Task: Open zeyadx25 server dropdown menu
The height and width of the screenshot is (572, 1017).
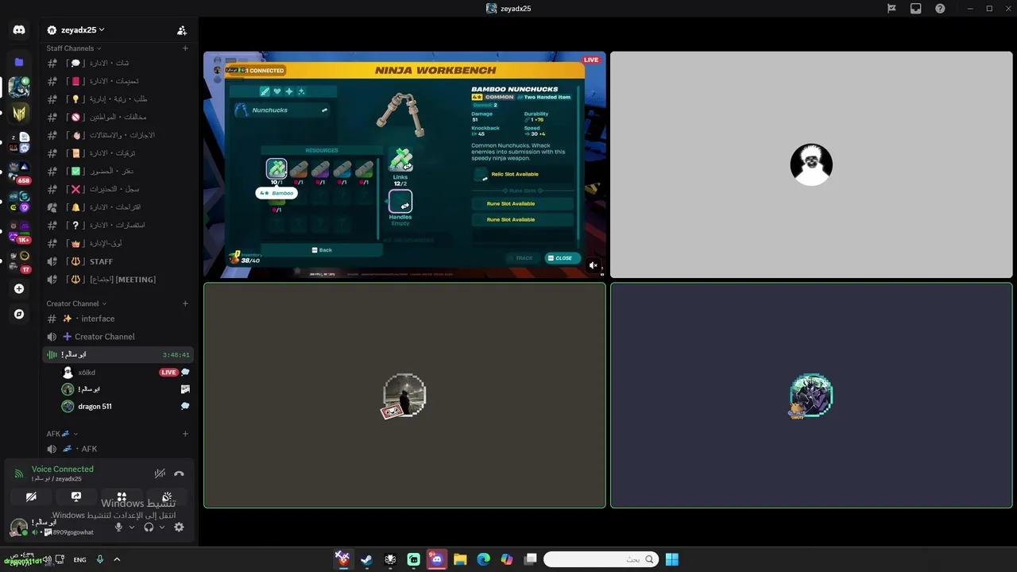Action: click(x=83, y=30)
